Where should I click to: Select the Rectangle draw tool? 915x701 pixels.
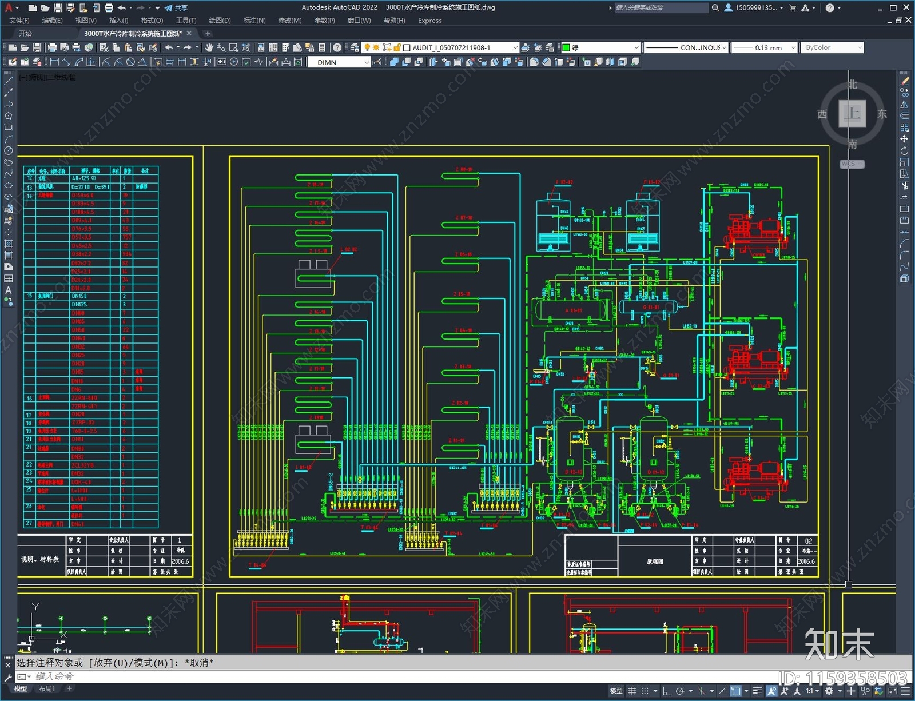[8, 128]
